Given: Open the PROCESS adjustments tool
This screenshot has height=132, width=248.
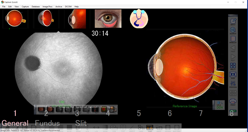Looking at the screenshot, I should point(233,84).
